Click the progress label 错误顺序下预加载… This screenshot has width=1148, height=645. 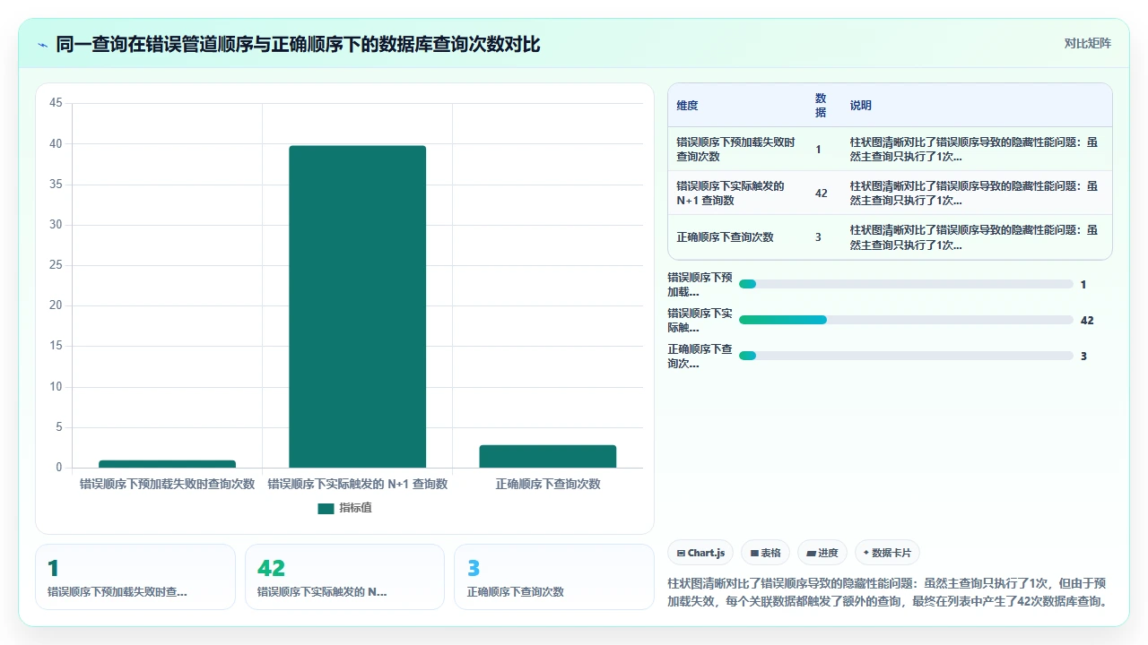point(700,284)
